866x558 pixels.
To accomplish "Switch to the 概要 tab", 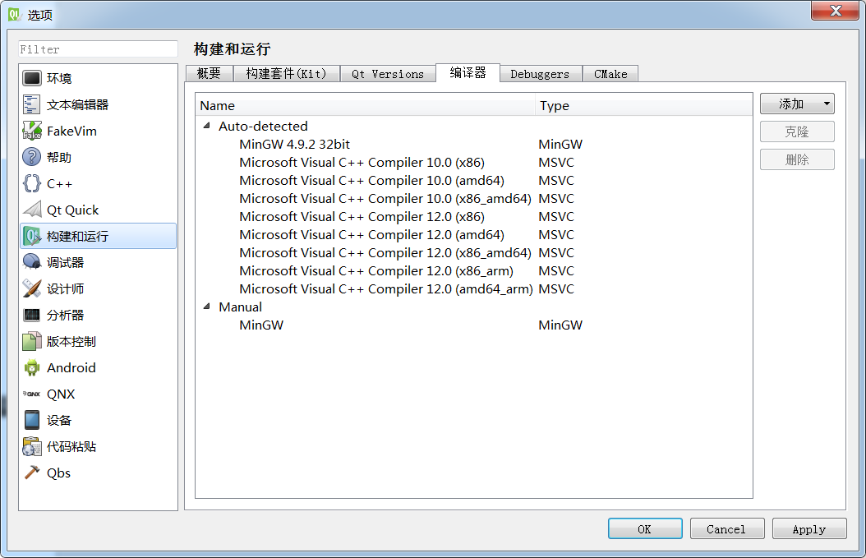I will 209,73.
